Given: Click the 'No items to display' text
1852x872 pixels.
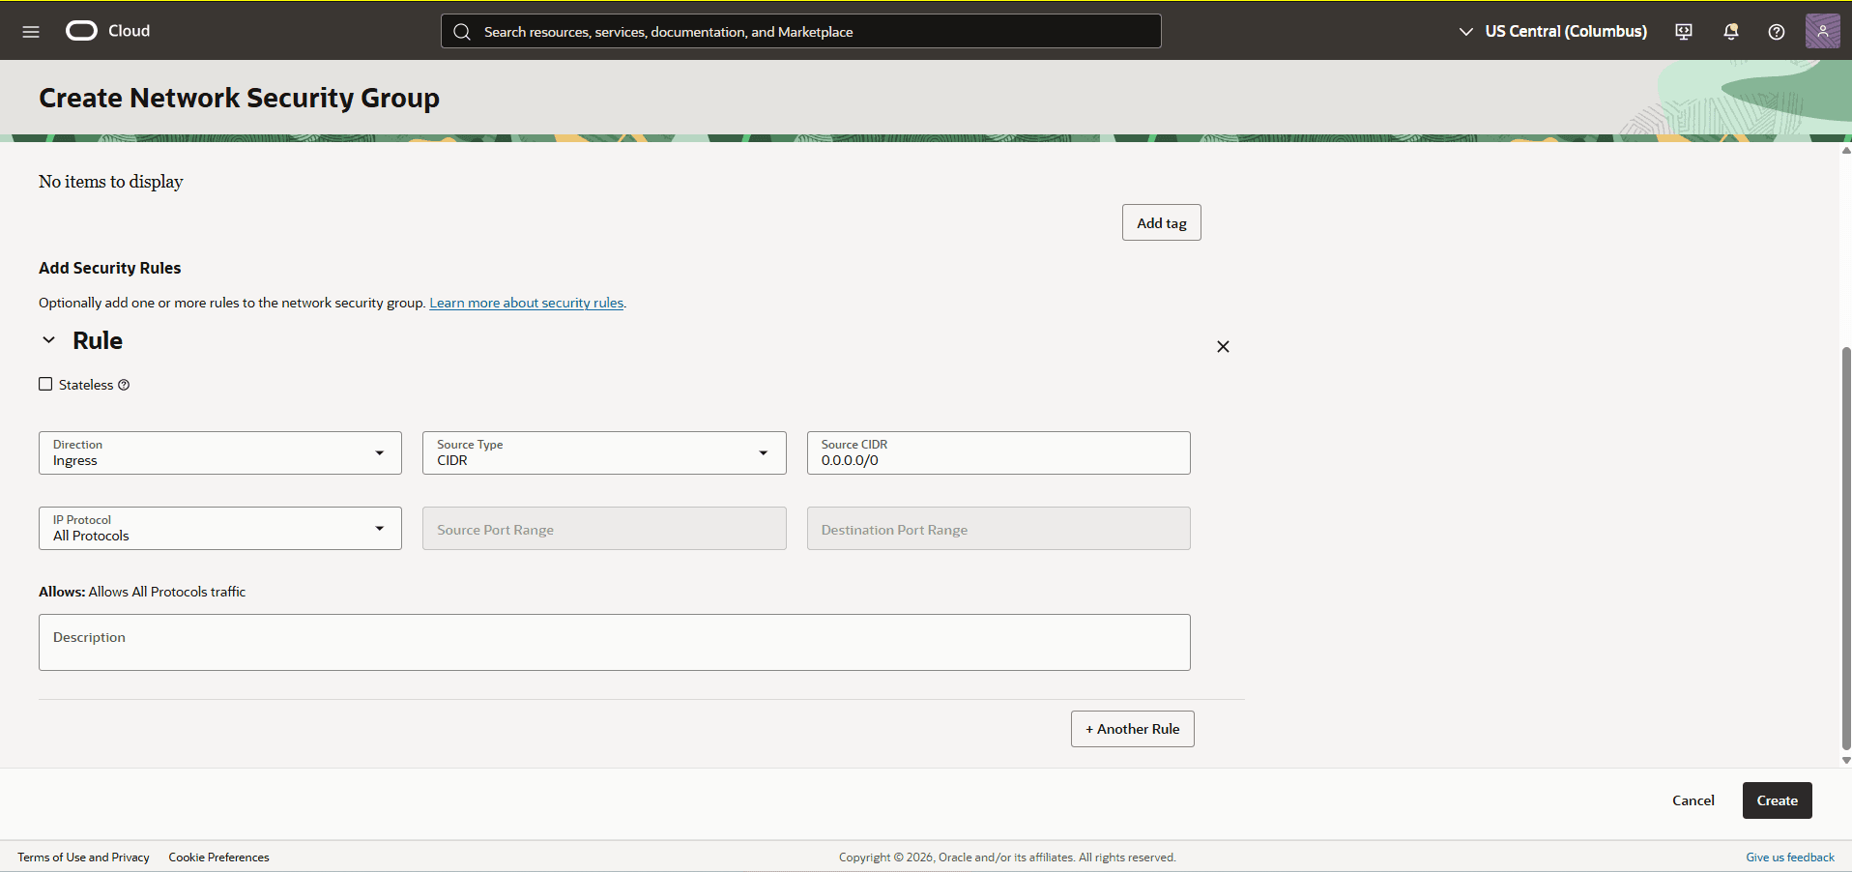Looking at the screenshot, I should point(111,182).
